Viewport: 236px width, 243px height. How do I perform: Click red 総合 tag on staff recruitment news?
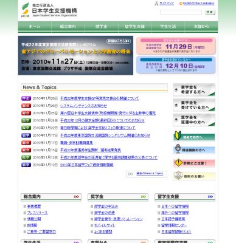point(26,143)
